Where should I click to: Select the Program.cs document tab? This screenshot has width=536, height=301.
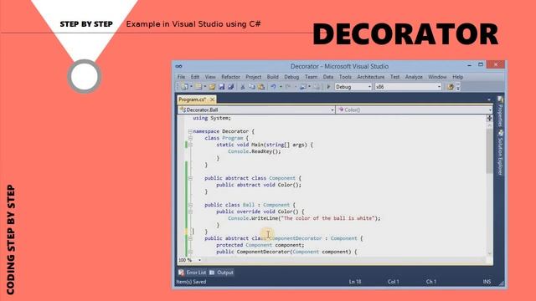click(192, 99)
